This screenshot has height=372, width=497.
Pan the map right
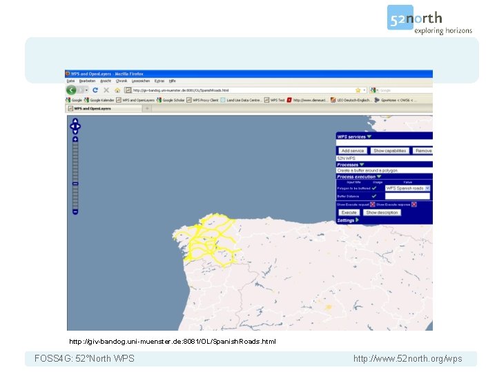coord(79,127)
